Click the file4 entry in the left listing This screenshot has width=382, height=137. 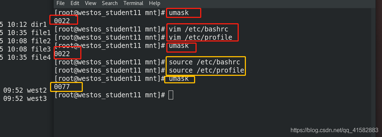coord(41,57)
